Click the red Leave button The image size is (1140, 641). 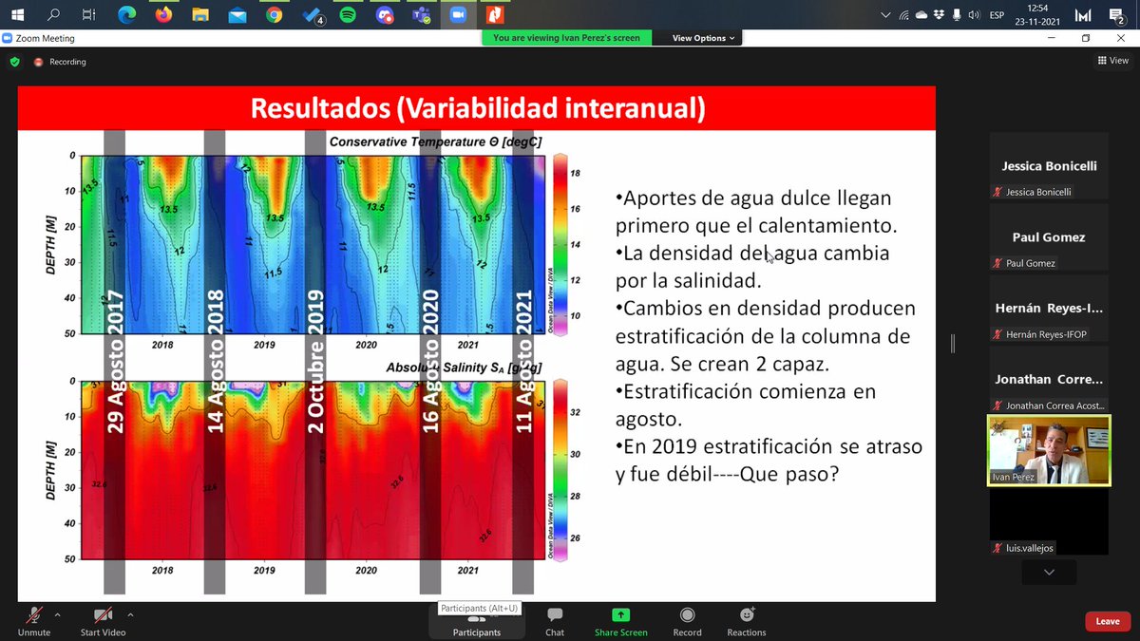[1108, 621]
